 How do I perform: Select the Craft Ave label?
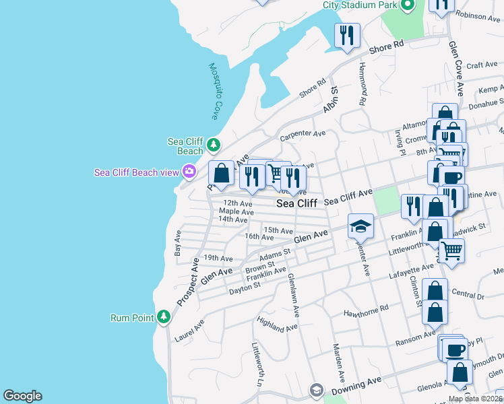[x=482, y=65]
